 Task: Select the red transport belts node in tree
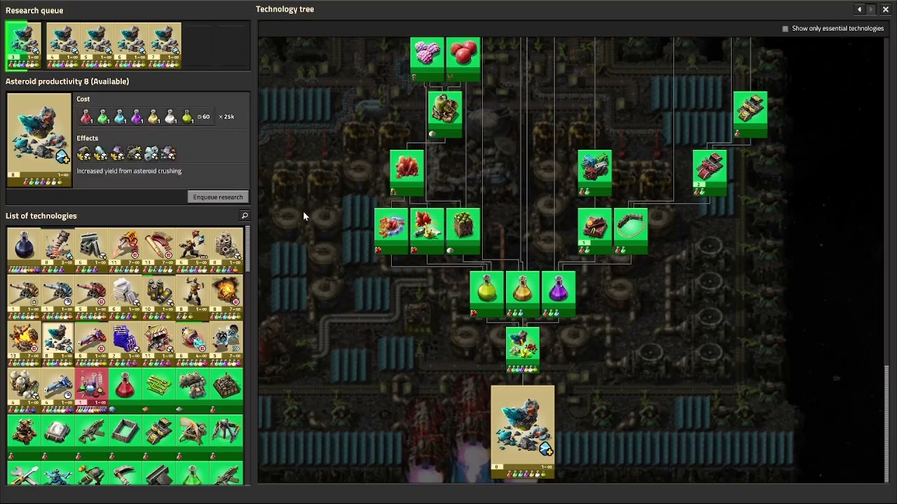(x=710, y=174)
